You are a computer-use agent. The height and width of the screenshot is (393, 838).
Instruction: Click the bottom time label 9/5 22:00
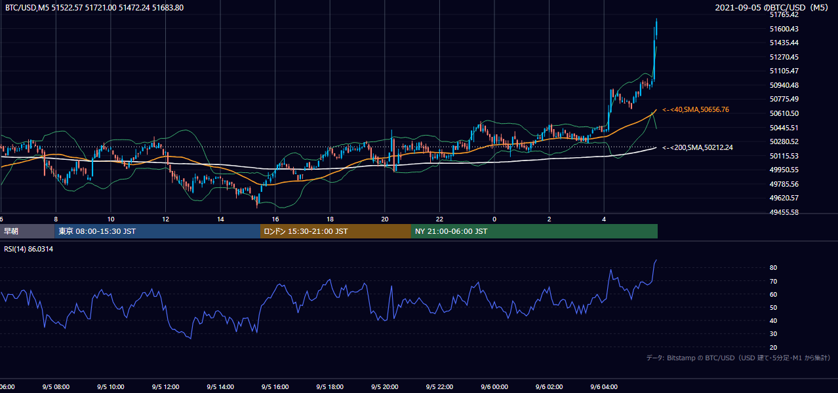(x=439, y=387)
